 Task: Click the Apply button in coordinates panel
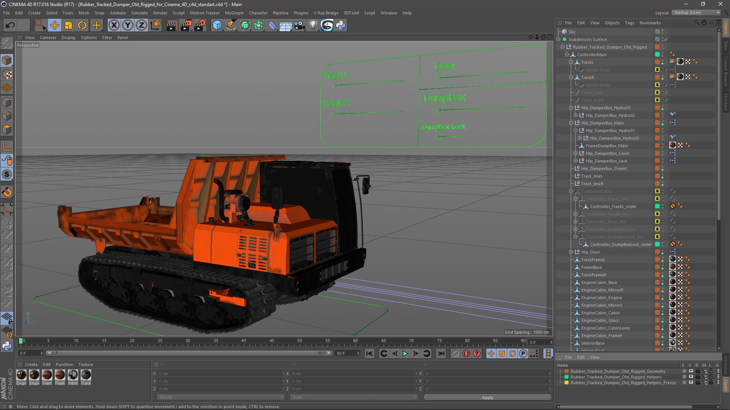(487, 397)
